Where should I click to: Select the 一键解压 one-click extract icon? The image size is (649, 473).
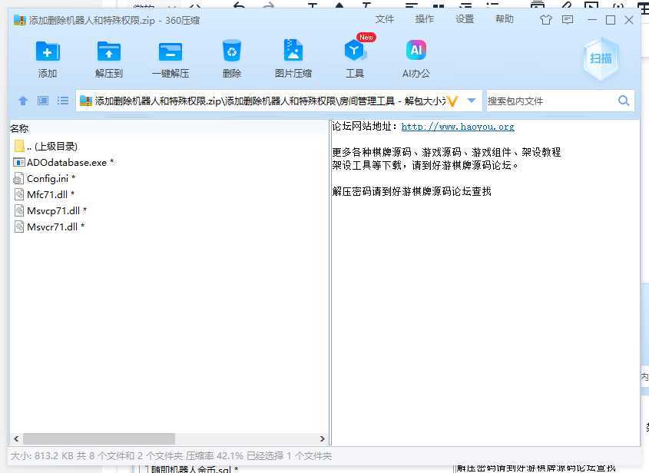(x=170, y=51)
